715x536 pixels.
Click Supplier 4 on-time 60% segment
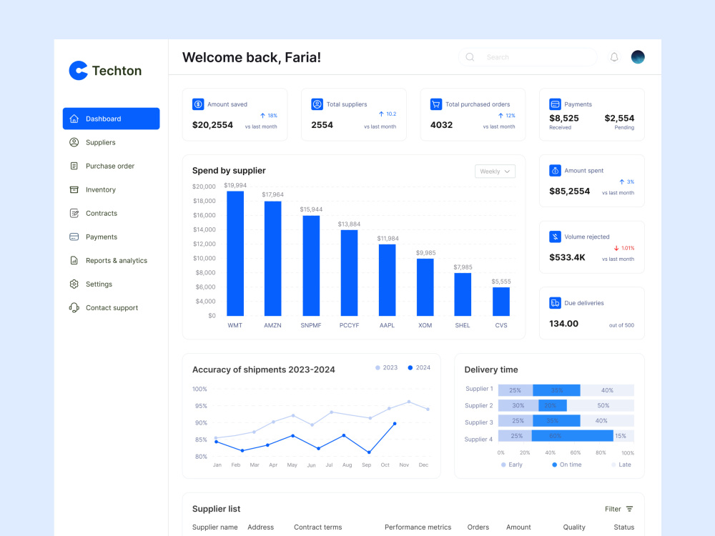pos(572,436)
